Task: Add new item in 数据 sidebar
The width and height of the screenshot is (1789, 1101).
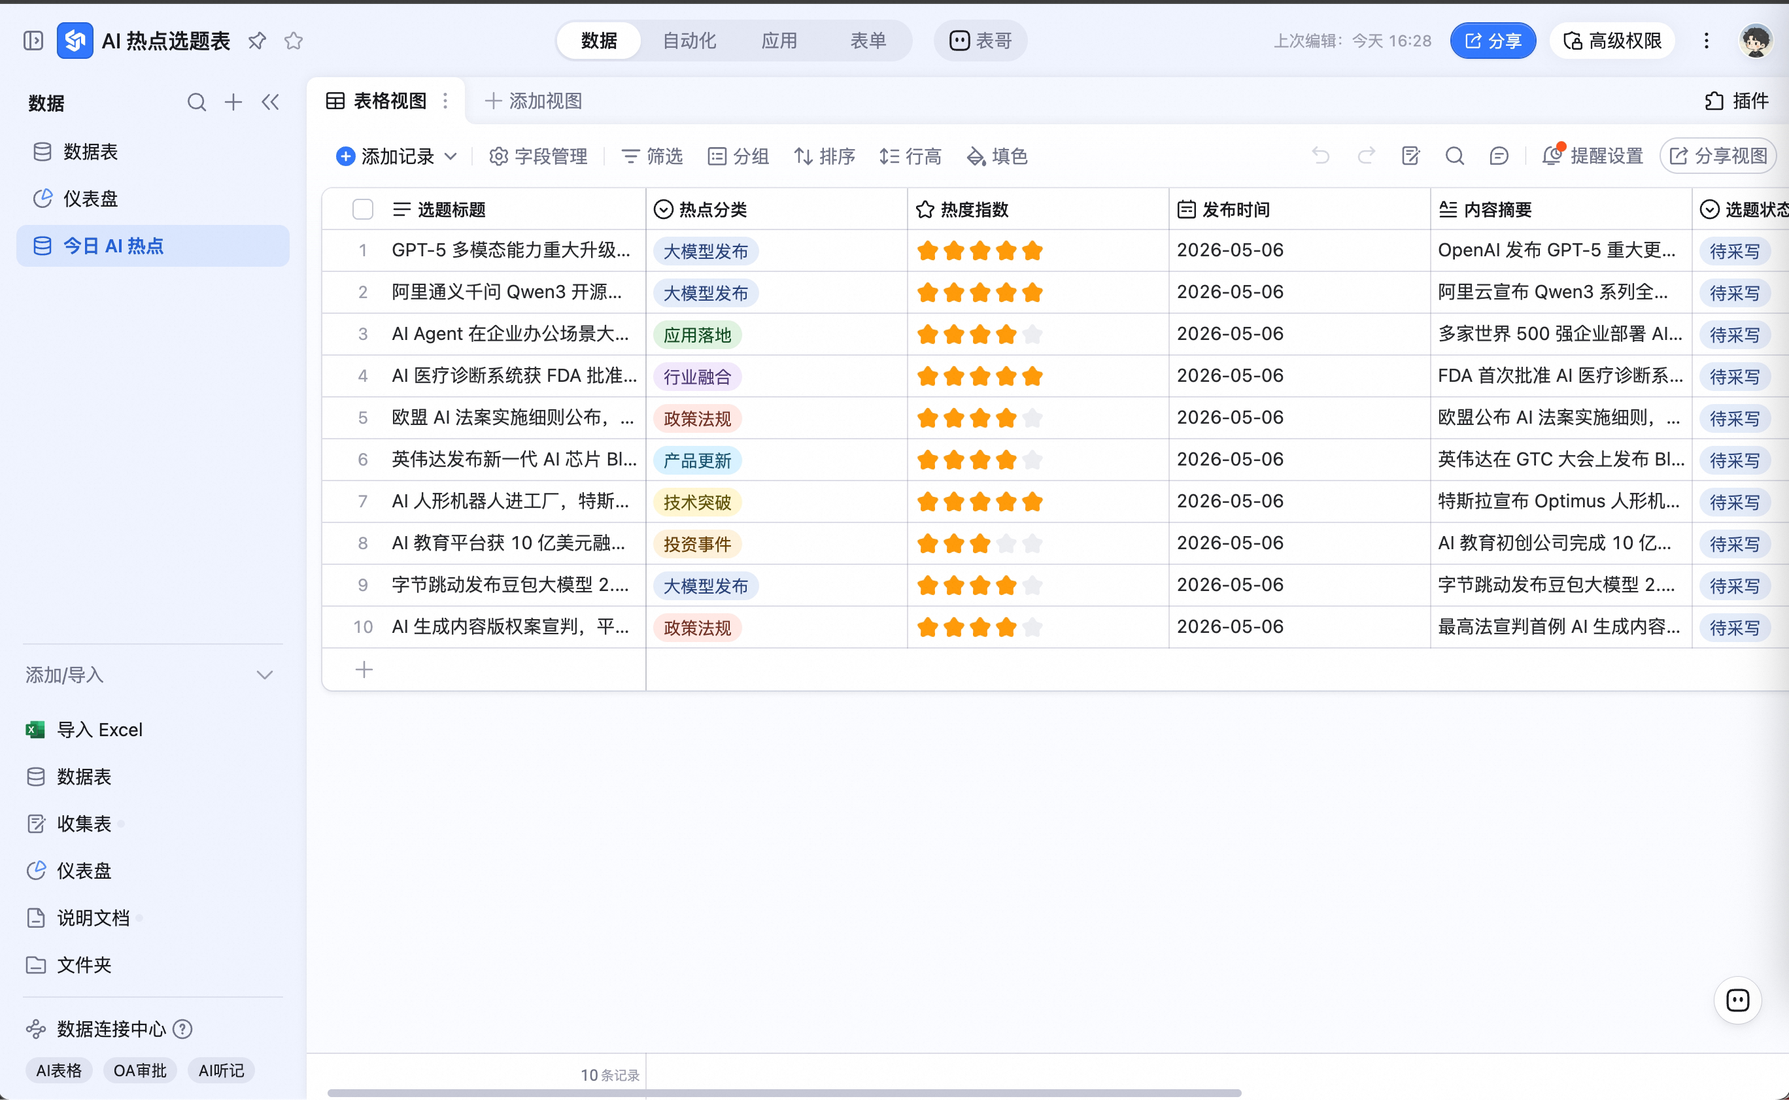Action: pyautogui.click(x=233, y=103)
